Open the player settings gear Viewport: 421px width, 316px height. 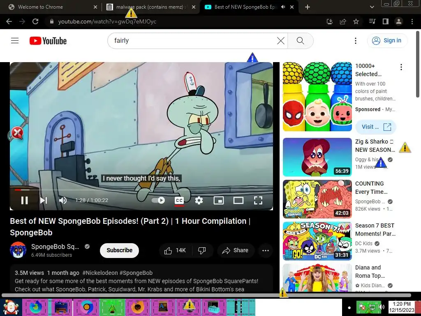pyautogui.click(x=199, y=200)
